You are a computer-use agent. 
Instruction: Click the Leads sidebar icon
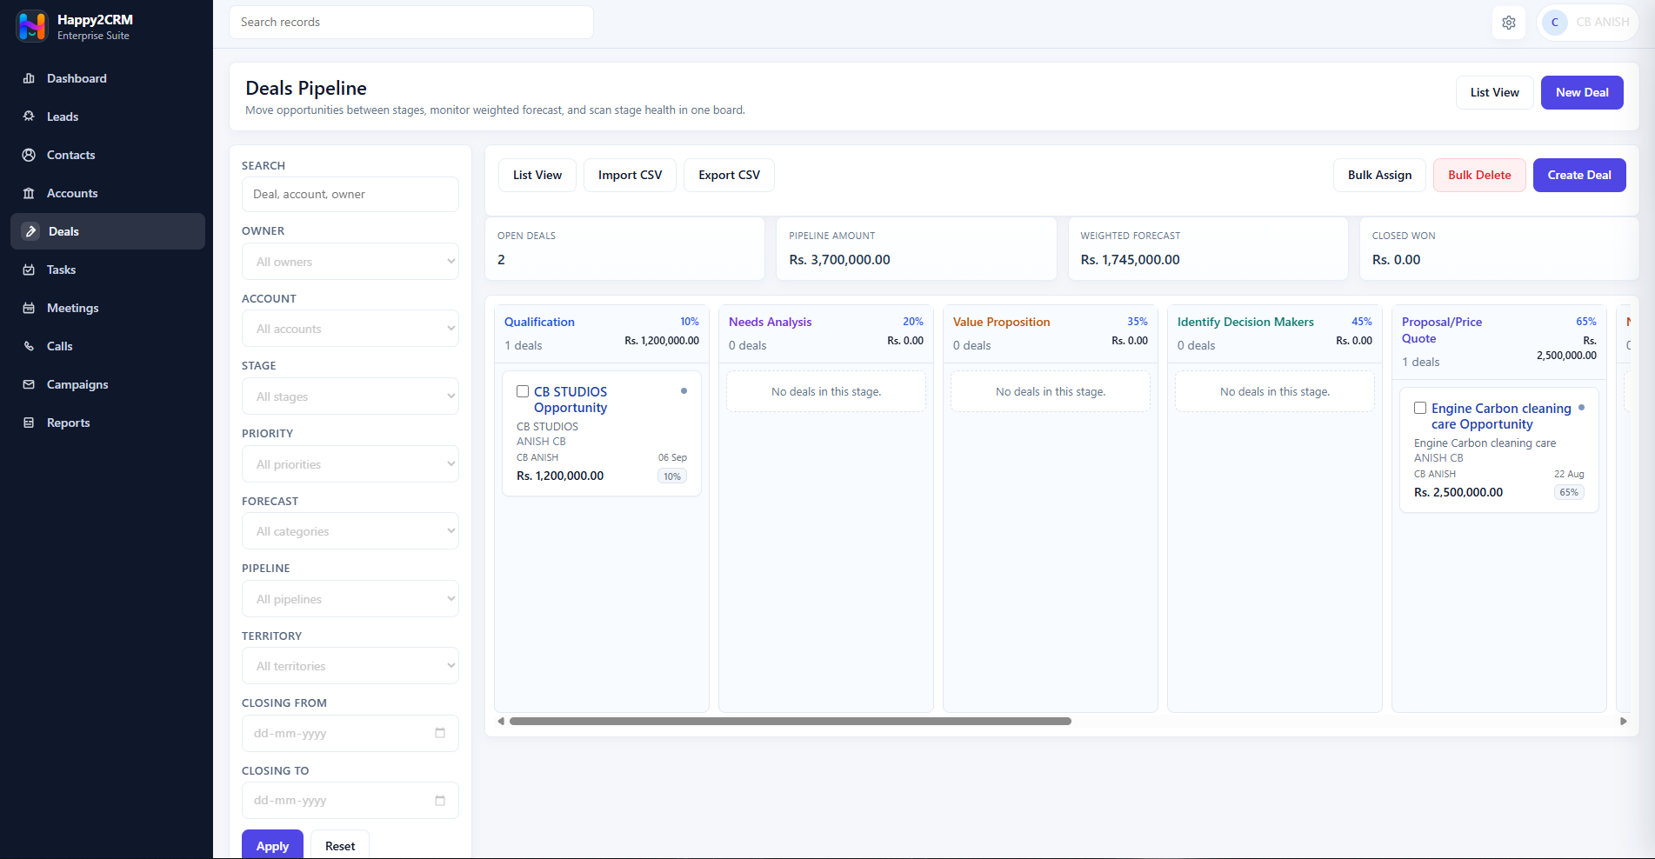(x=29, y=117)
